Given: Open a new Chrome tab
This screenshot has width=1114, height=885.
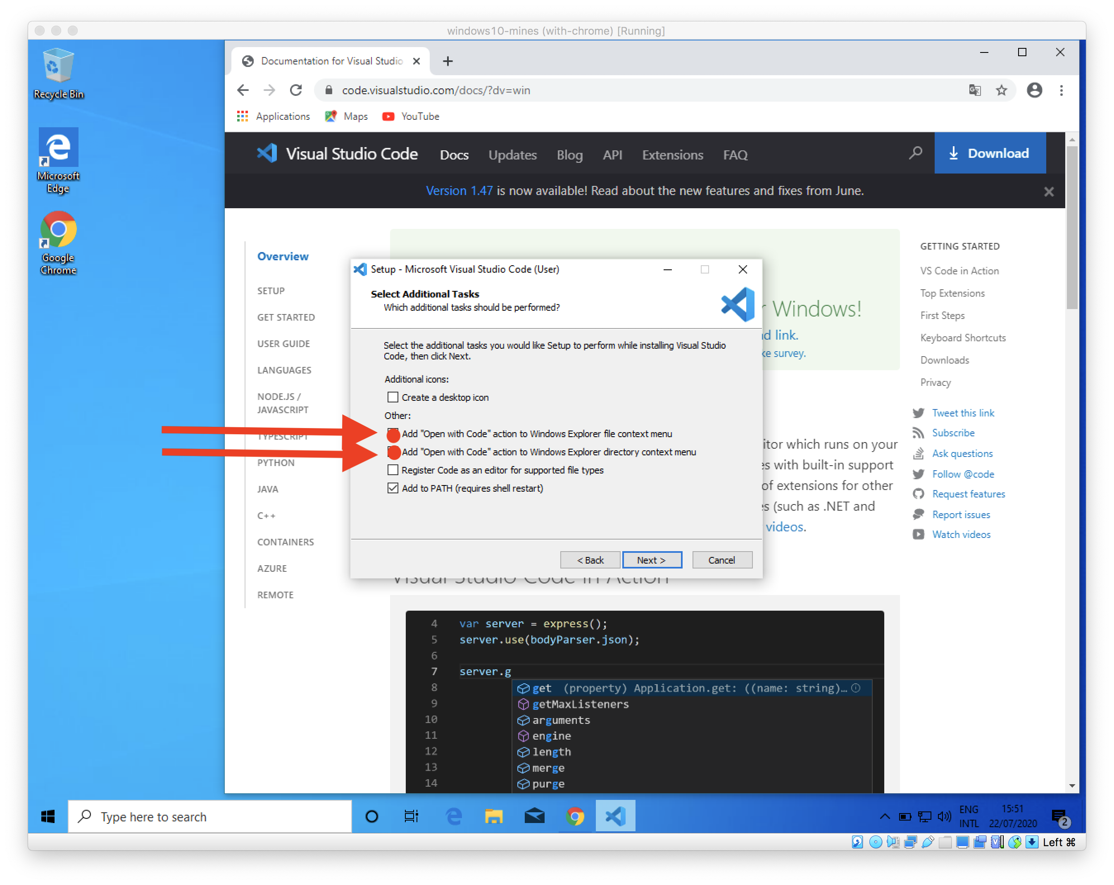Looking at the screenshot, I should click(x=448, y=61).
